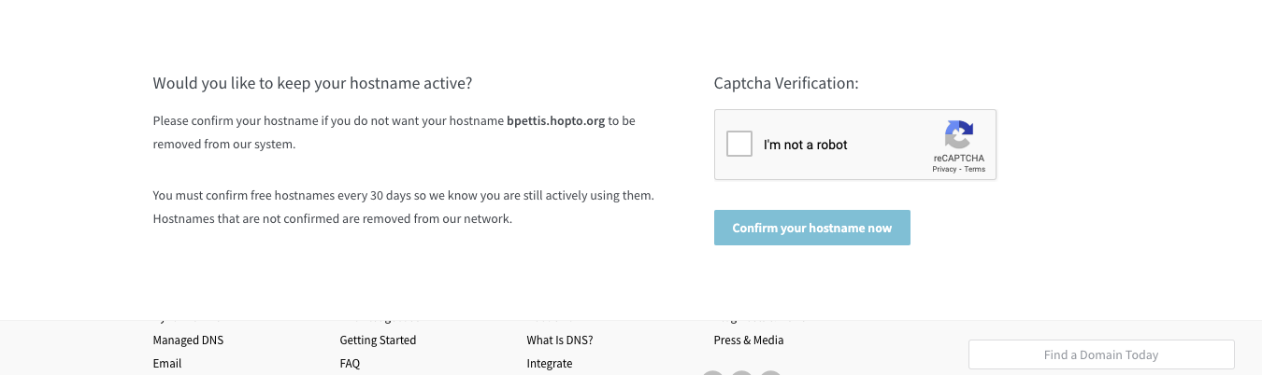Viewport: 1262px width, 375px height.
Task: Click the reCAPTCHA swirl logo
Action: pos(958,135)
